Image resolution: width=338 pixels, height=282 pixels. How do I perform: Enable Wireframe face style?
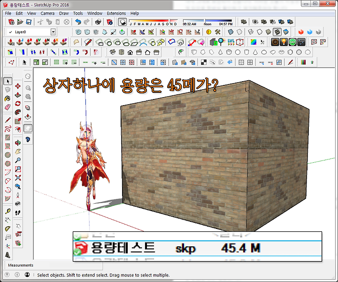(251, 32)
